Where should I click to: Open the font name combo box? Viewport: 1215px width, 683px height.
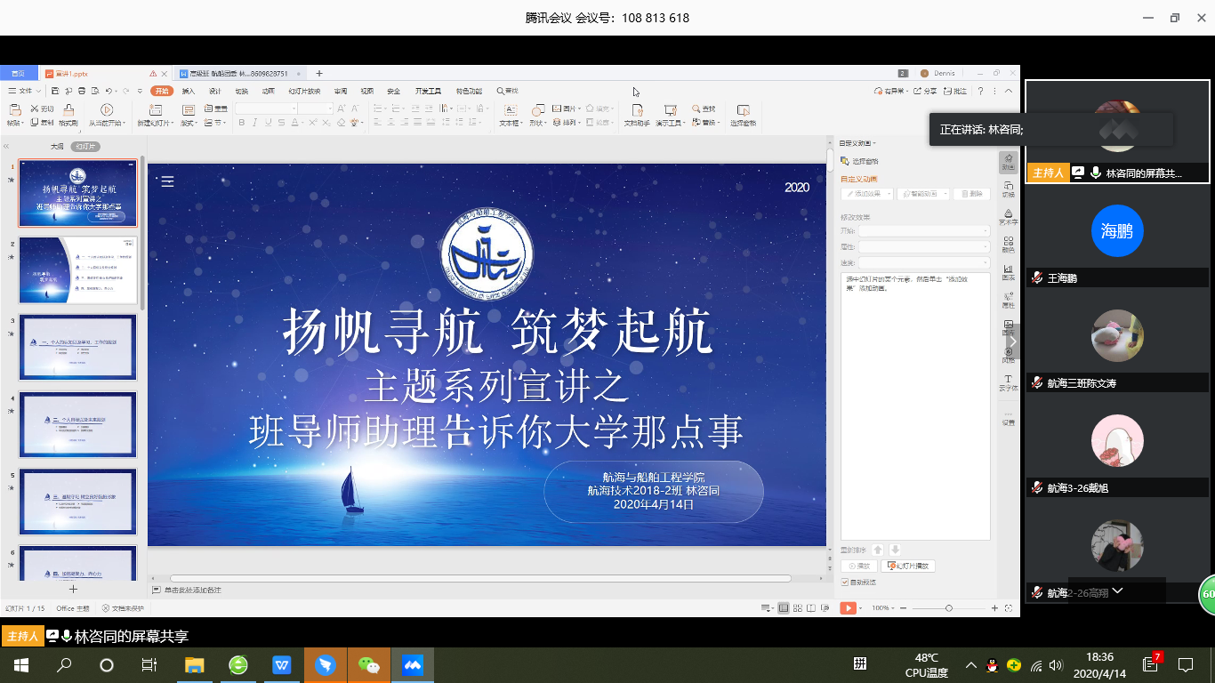[266, 108]
